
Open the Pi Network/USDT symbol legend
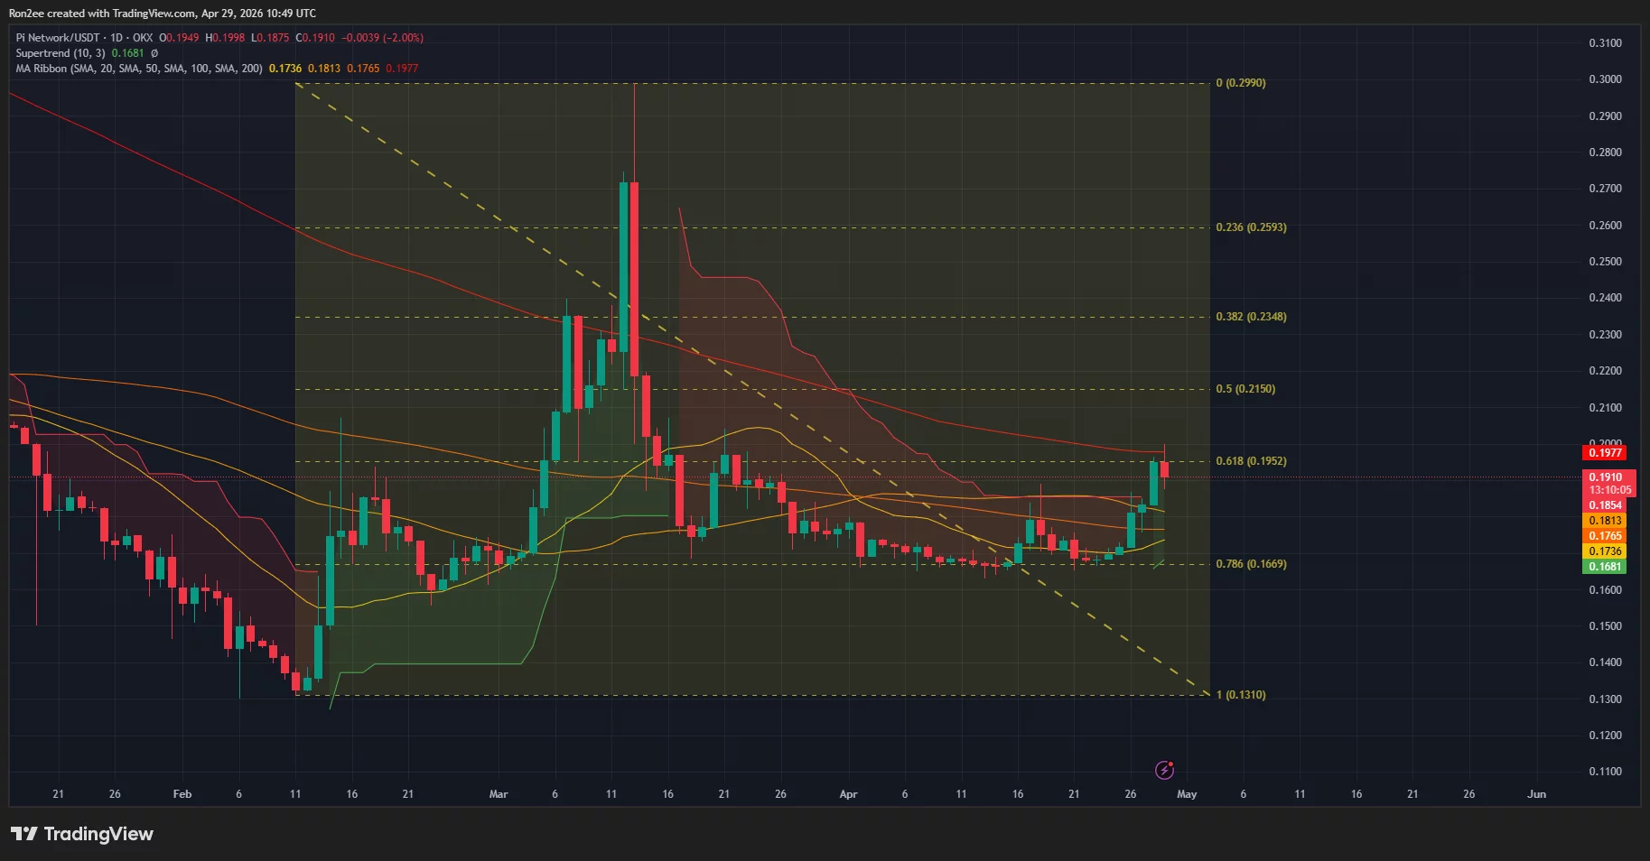click(59, 37)
